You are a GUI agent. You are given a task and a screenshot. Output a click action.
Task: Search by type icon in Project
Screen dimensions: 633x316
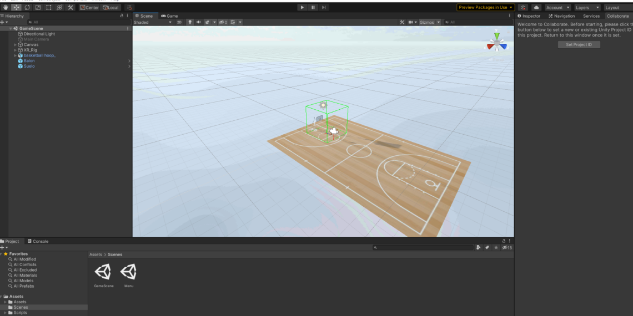(479, 247)
